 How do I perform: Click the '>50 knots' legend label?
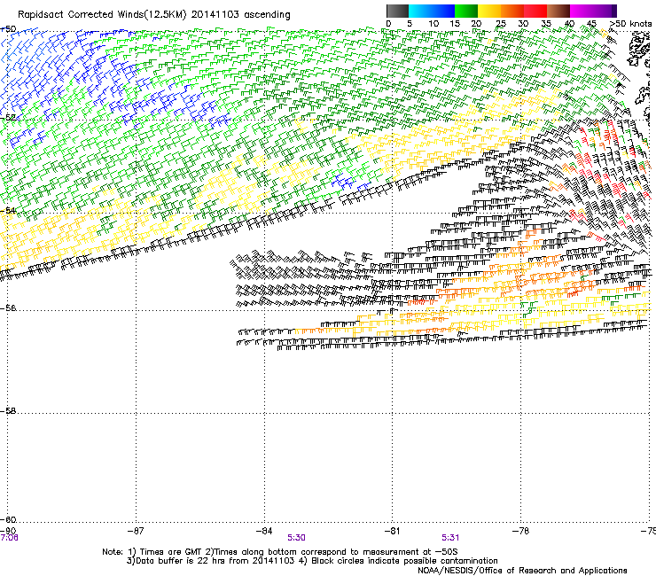(630, 24)
